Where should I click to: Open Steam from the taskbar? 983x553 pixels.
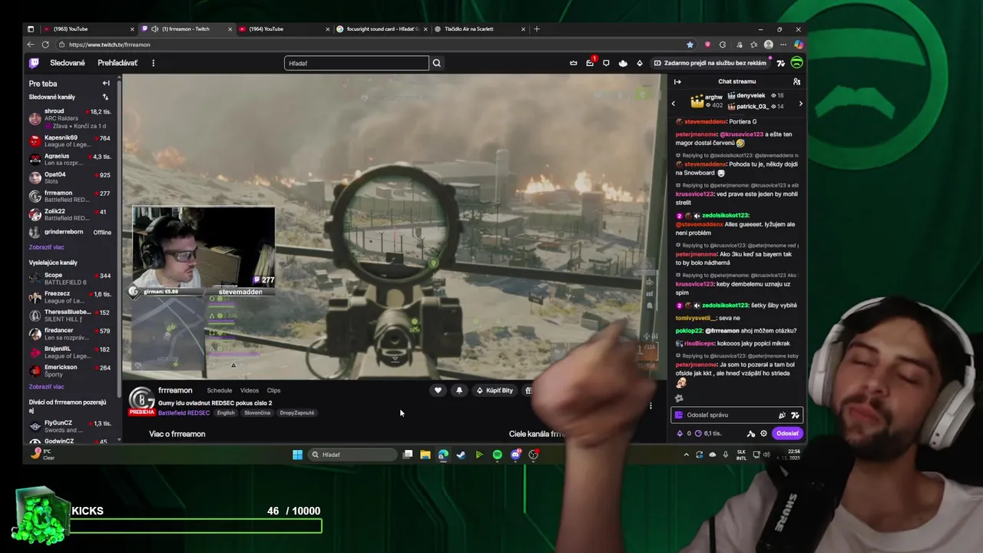pyautogui.click(x=461, y=455)
